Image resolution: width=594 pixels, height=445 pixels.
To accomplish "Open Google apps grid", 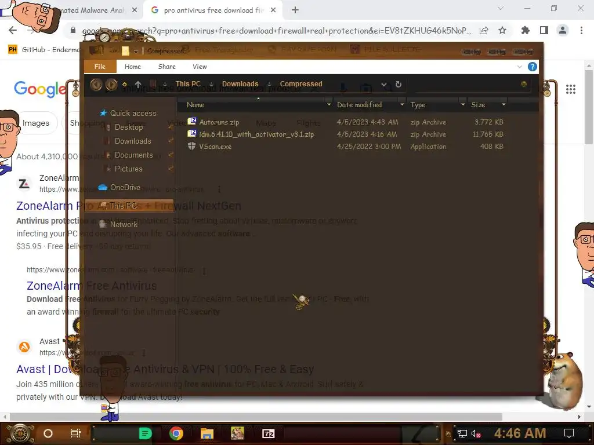I will pyautogui.click(x=571, y=89).
